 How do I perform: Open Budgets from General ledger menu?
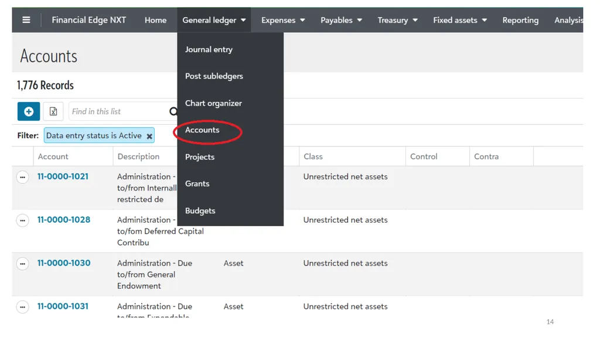(200, 211)
